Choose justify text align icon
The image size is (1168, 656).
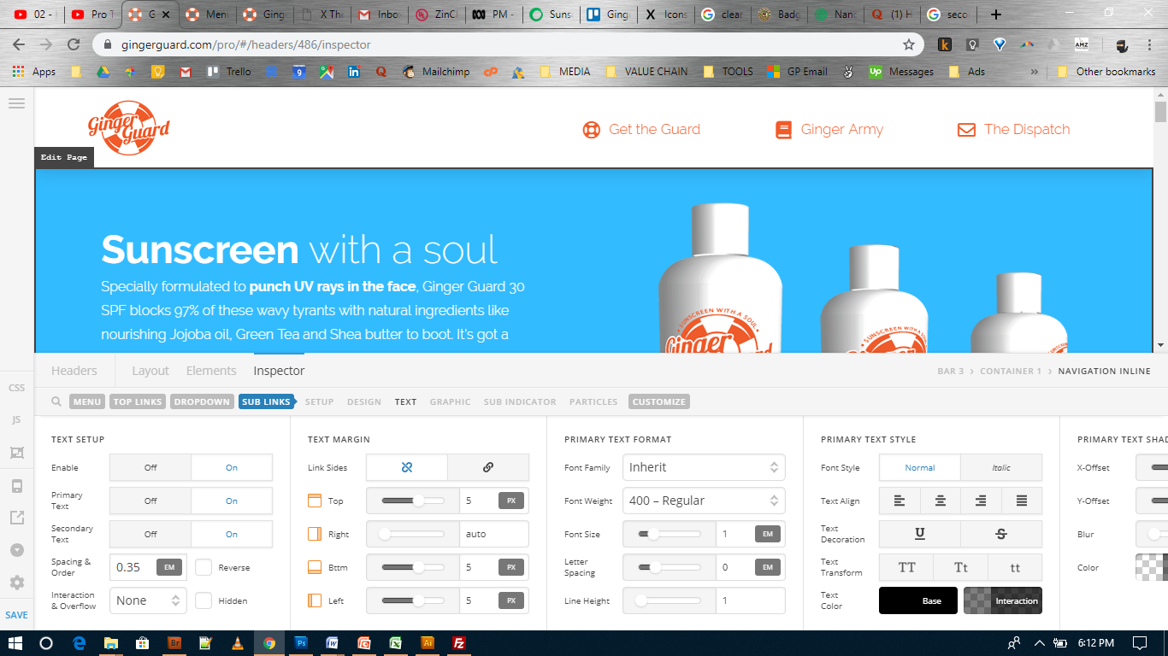pyautogui.click(x=1022, y=501)
